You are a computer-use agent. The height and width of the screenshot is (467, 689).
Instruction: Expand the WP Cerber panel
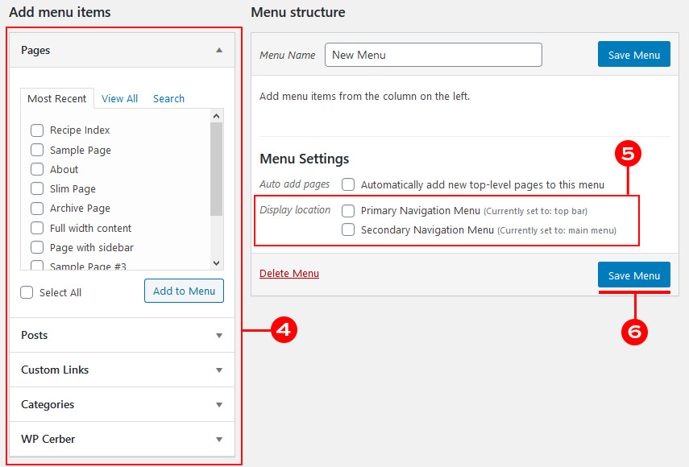click(x=218, y=440)
